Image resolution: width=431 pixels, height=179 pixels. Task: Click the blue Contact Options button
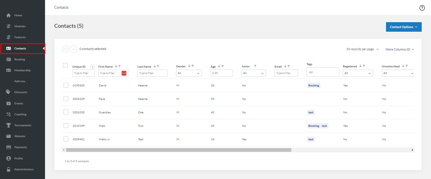(x=404, y=27)
